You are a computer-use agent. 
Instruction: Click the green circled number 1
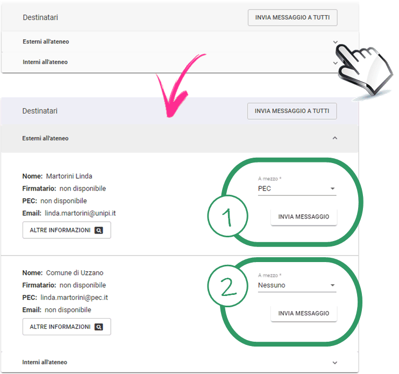(227, 217)
